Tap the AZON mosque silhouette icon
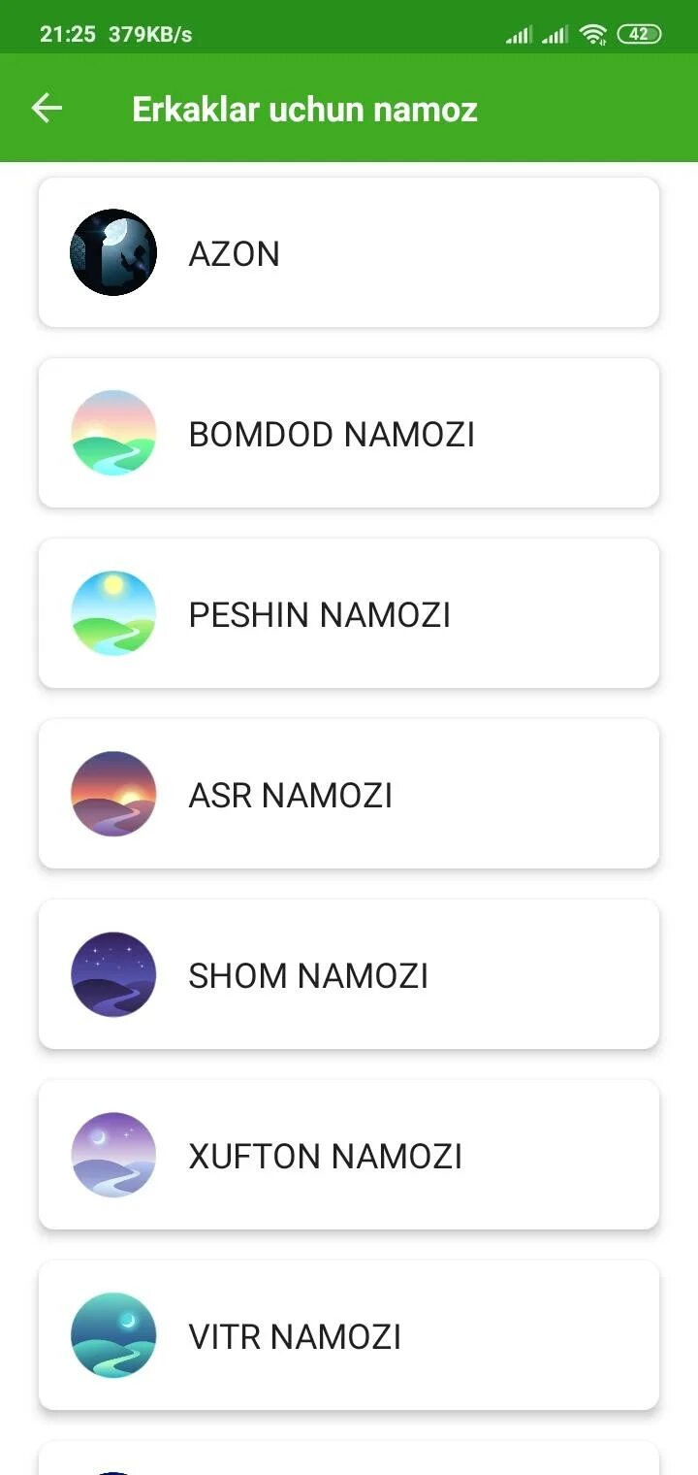 click(x=113, y=252)
